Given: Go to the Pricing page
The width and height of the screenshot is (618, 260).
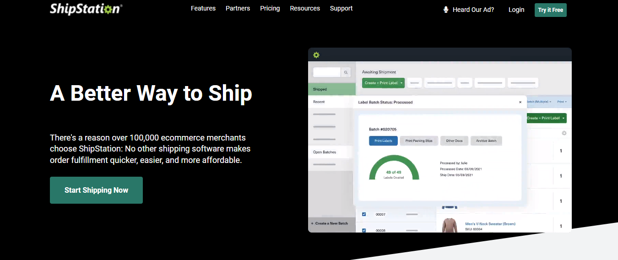Looking at the screenshot, I should 270,8.
